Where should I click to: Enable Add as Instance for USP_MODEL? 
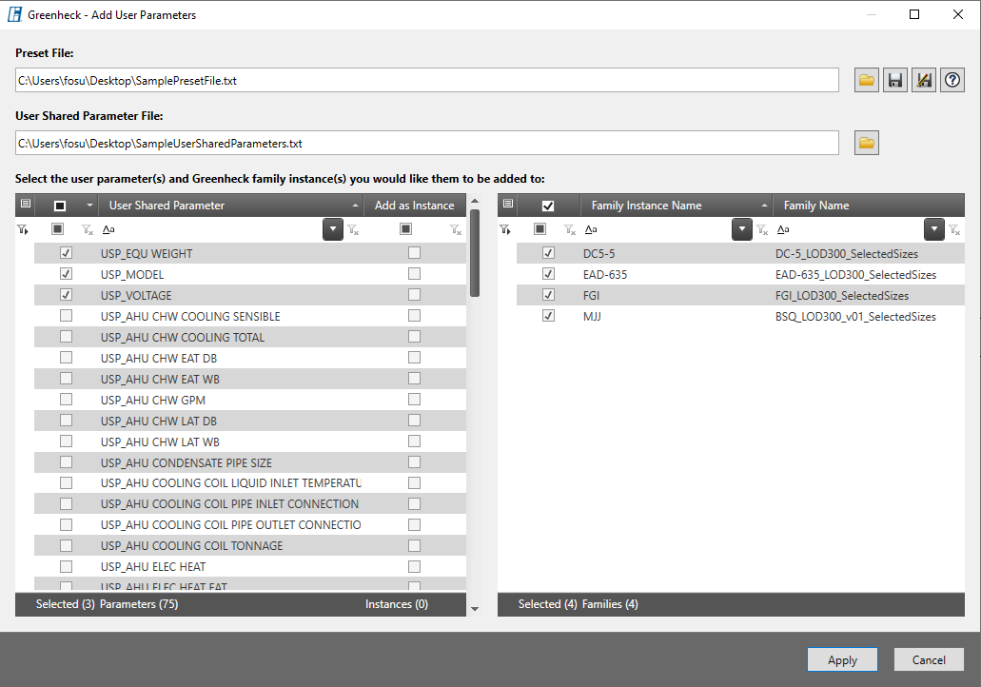point(414,273)
